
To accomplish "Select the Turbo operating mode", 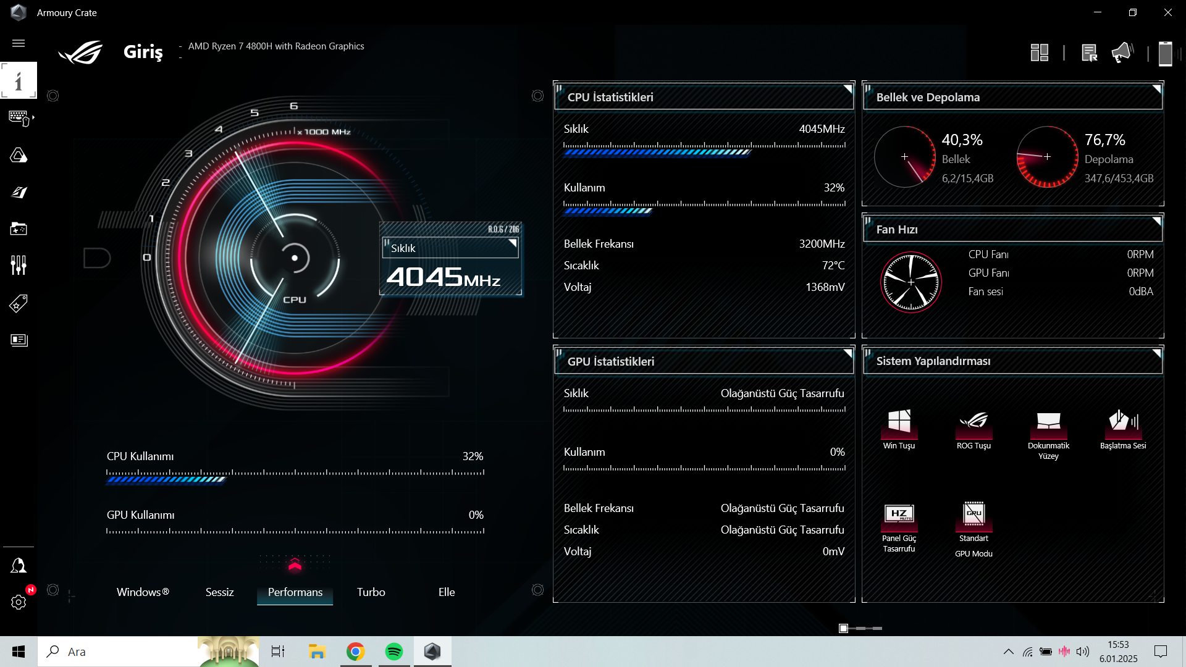I will point(371,592).
